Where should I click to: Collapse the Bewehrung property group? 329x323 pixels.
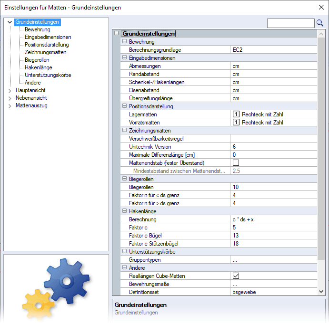[x=124, y=41]
